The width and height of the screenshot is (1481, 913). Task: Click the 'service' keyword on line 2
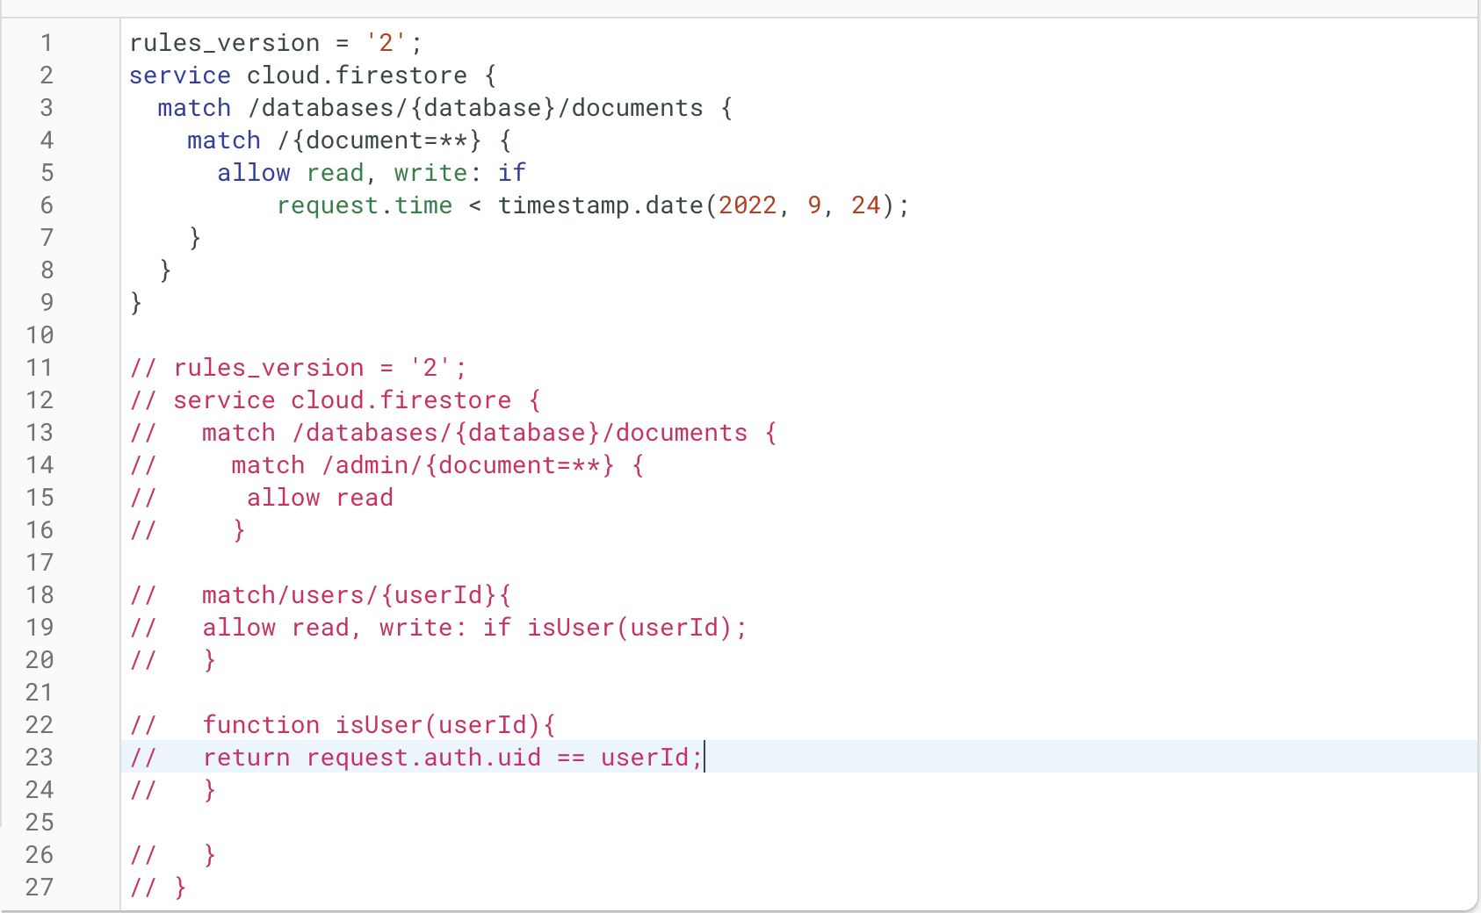tap(179, 75)
